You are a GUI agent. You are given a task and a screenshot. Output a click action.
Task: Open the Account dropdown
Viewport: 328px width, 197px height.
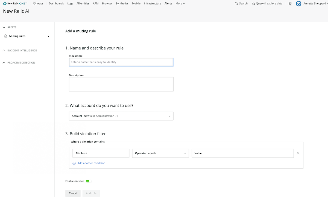(x=121, y=116)
